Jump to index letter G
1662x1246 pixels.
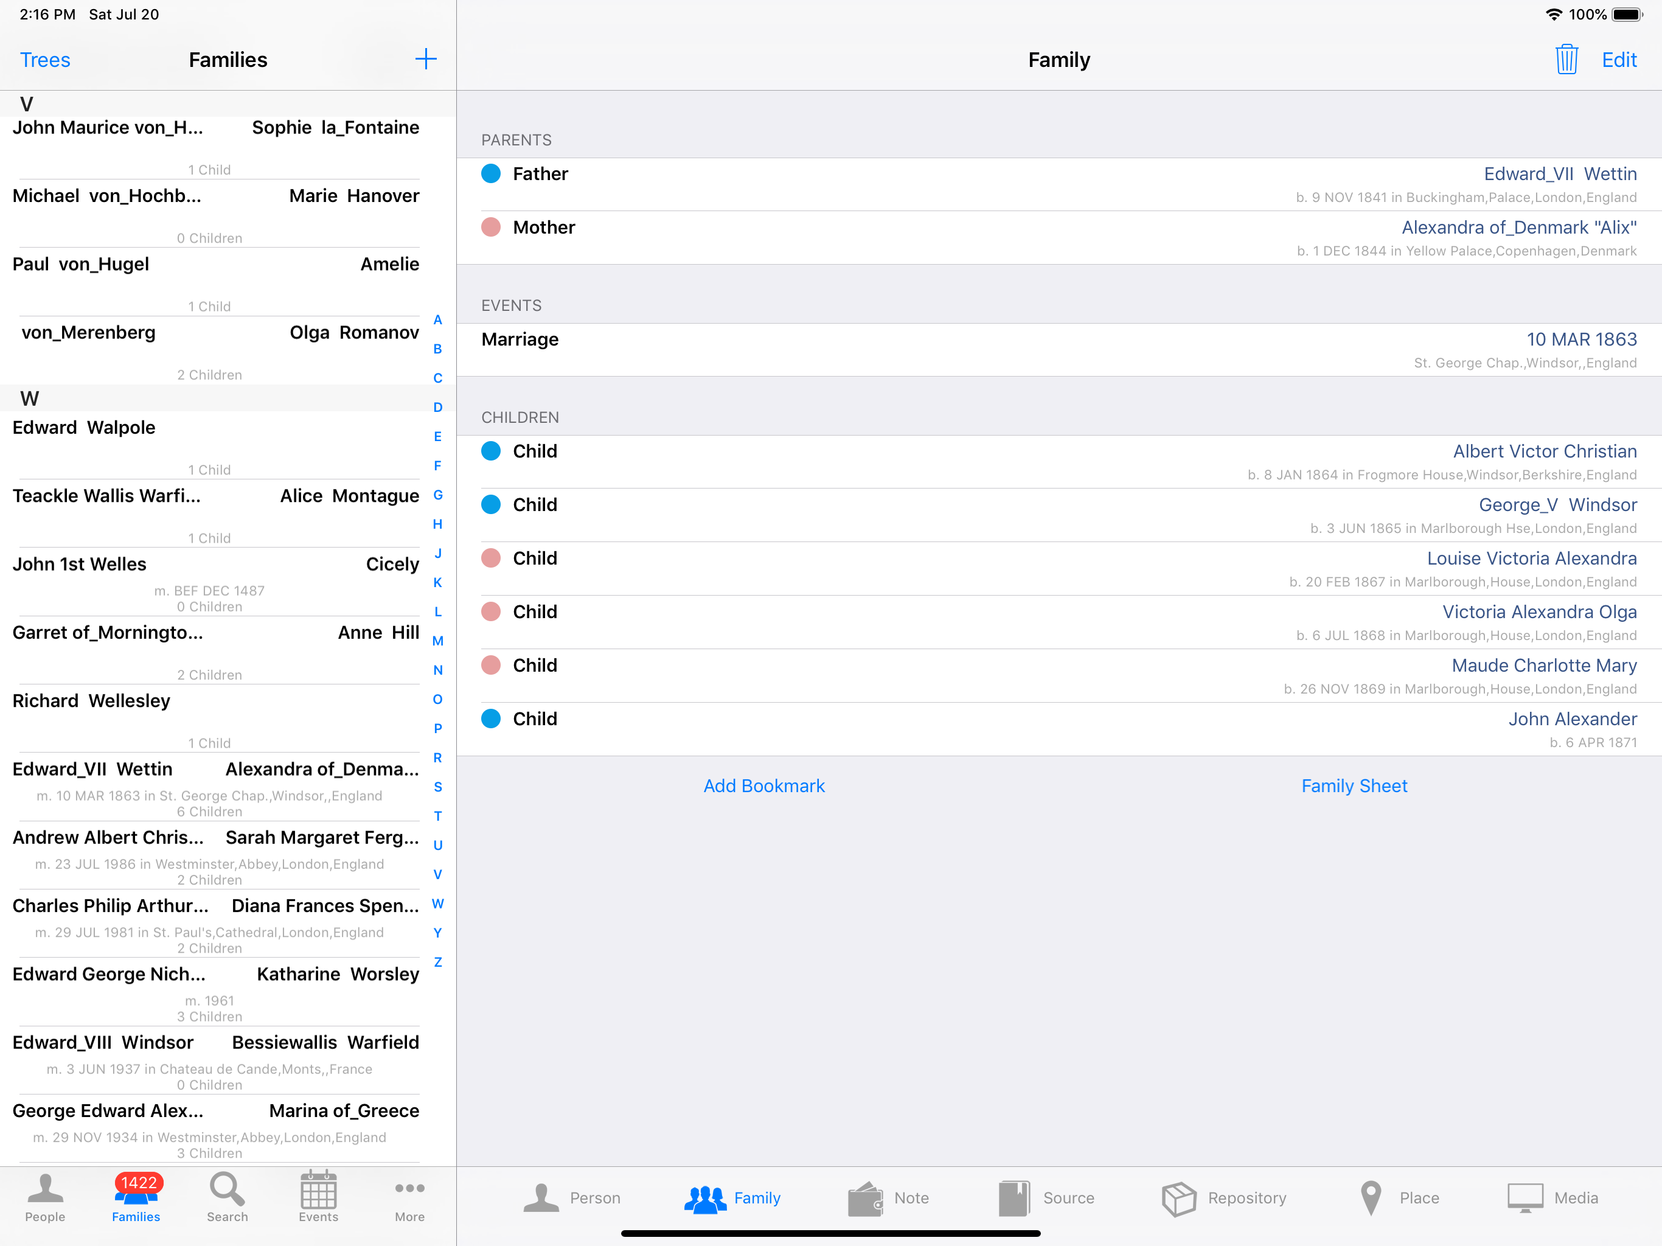[x=438, y=495]
